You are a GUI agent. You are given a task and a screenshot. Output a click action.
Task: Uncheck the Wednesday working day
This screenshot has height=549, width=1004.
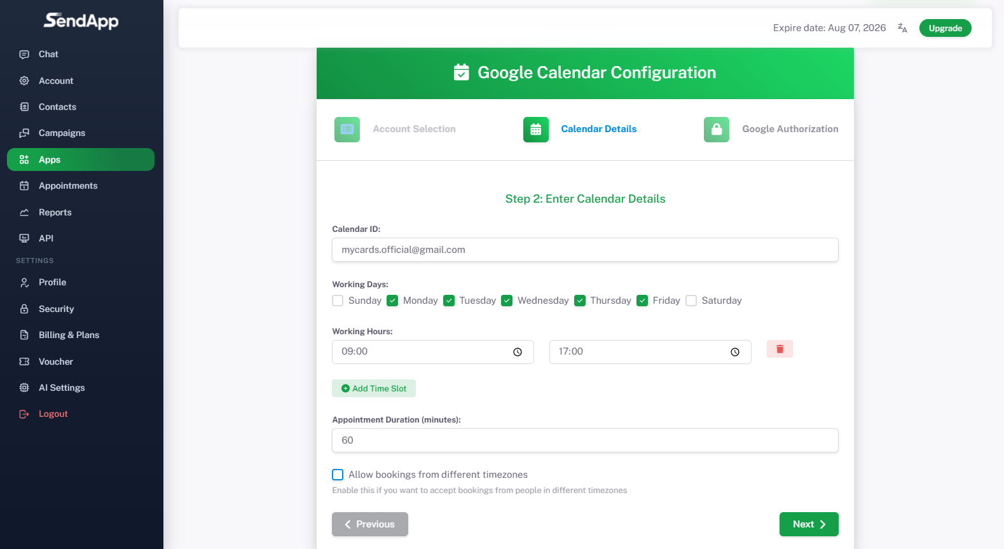pos(507,301)
